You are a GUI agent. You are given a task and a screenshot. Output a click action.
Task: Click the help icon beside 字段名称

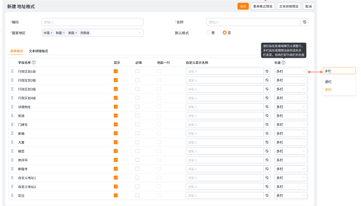[34, 63]
